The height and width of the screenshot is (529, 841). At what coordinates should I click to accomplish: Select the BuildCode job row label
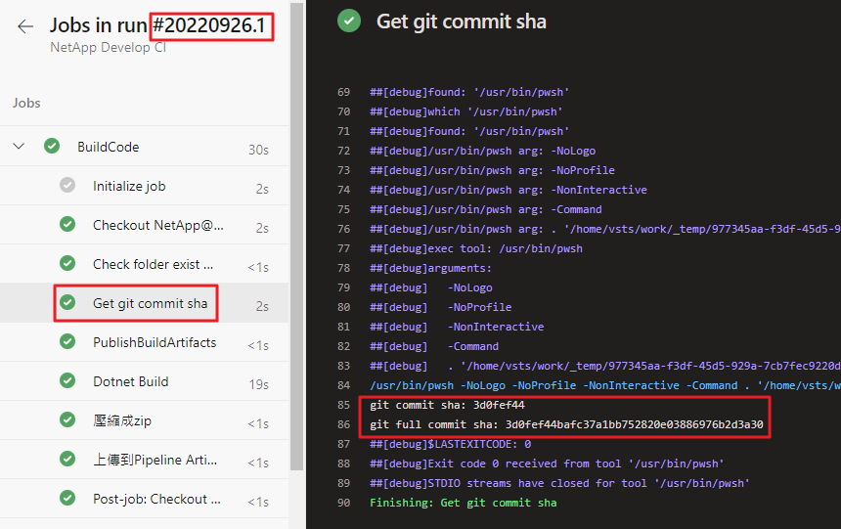pyautogui.click(x=108, y=147)
